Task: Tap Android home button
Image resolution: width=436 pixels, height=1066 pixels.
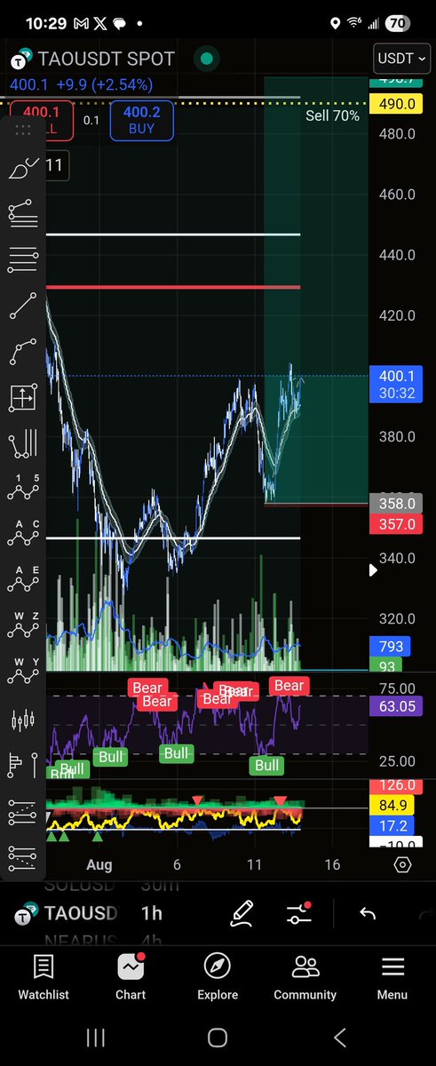Action: coord(218,1037)
